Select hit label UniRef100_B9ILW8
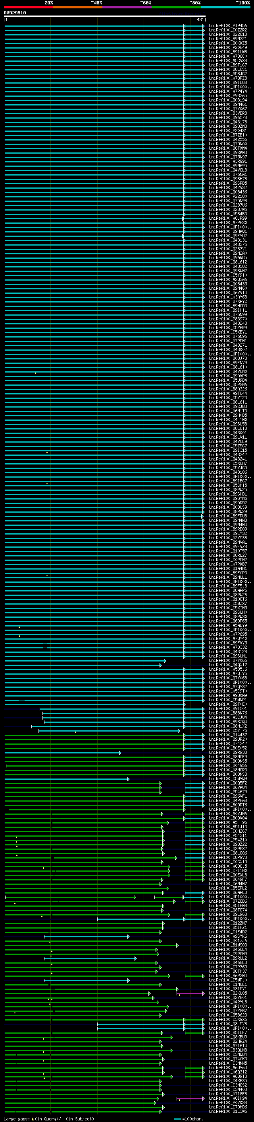 click(228, 52)
